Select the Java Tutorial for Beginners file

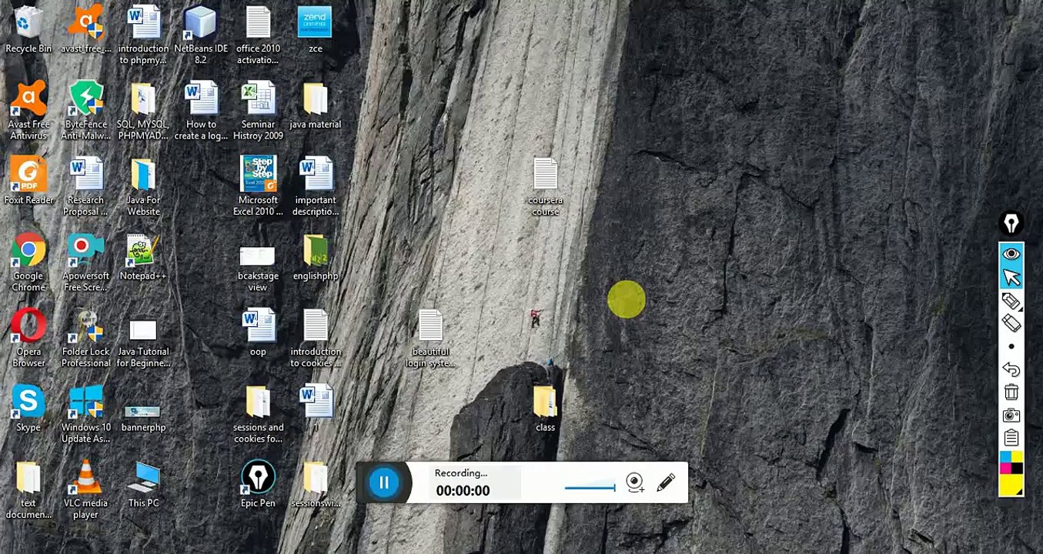[x=143, y=344]
